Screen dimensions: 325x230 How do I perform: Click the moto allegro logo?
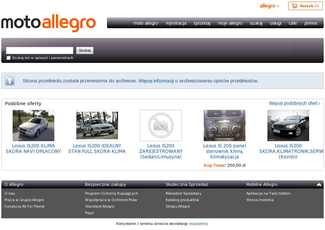[48, 23]
